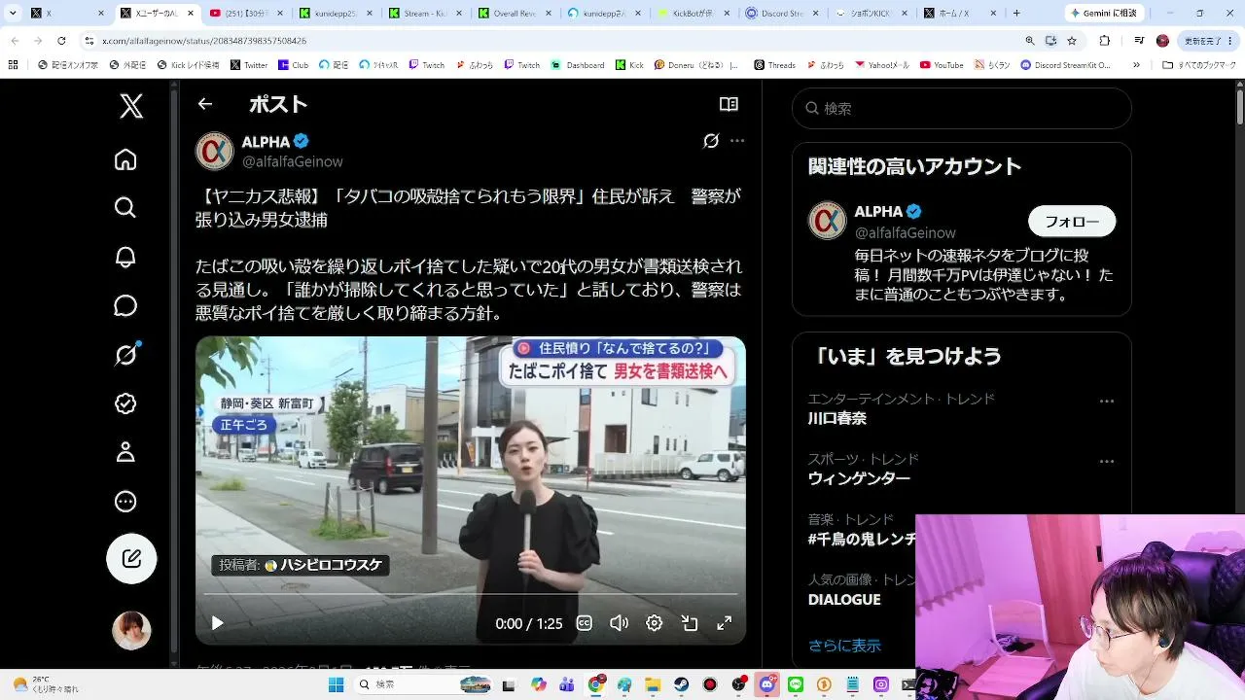Open File Explorer from the taskbar
The image size is (1245, 700).
(654, 684)
